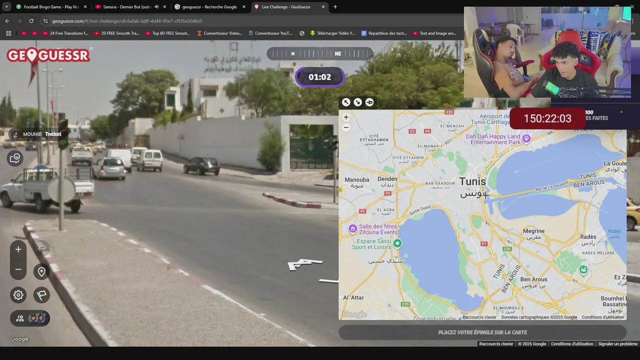
Task: Open '20 FREE Smooth Tra...' bookmark
Action: pos(116,33)
